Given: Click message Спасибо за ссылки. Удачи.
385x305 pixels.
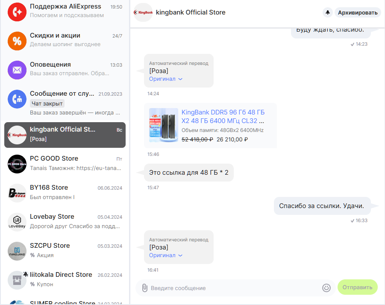Looking at the screenshot, I should 322,206.
